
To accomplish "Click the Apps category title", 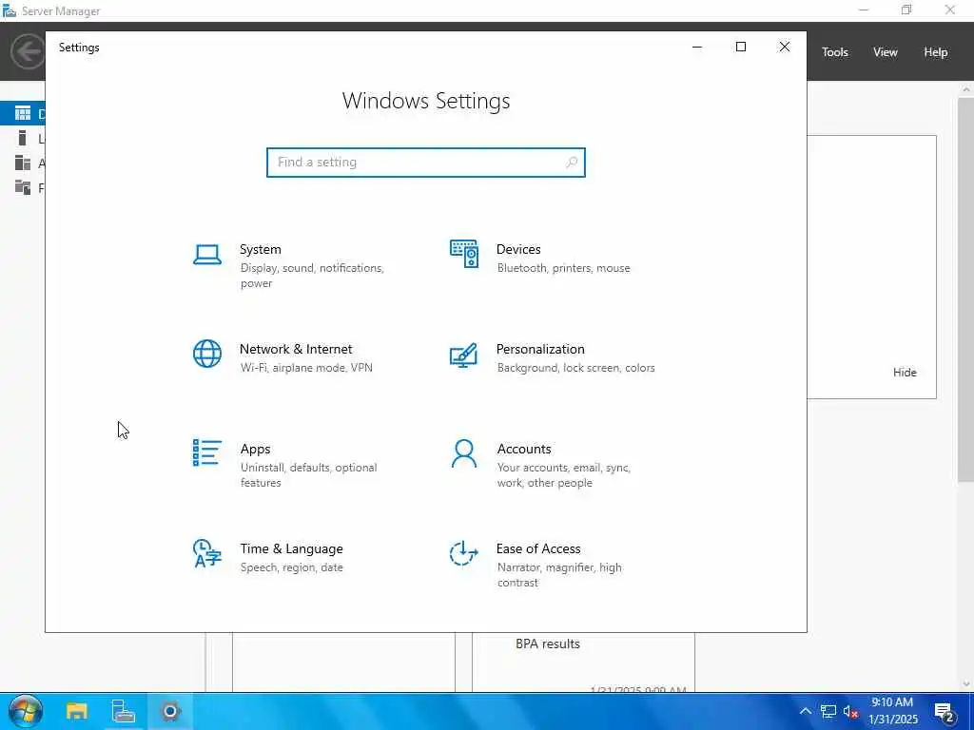I will (255, 450).
